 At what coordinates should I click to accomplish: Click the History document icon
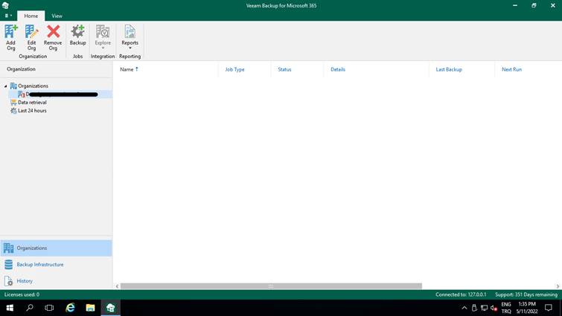coord(9,281)
